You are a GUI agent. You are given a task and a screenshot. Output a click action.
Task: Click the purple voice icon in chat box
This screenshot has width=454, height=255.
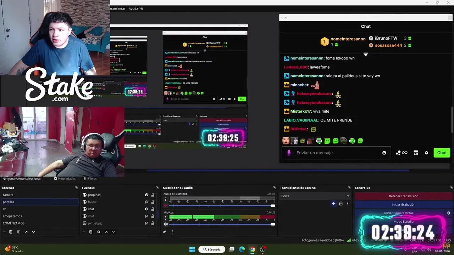pyautogui.click(x=289, y=153)
